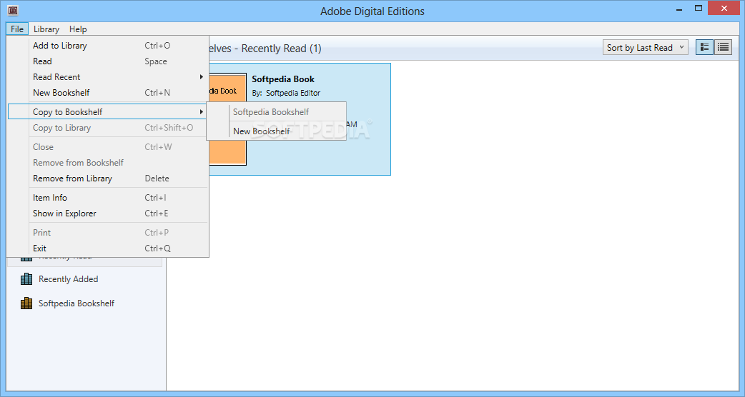Screen dimensions: 745x397
Task: Close the Adobe Digital Editions window
Action: (724, 8)
